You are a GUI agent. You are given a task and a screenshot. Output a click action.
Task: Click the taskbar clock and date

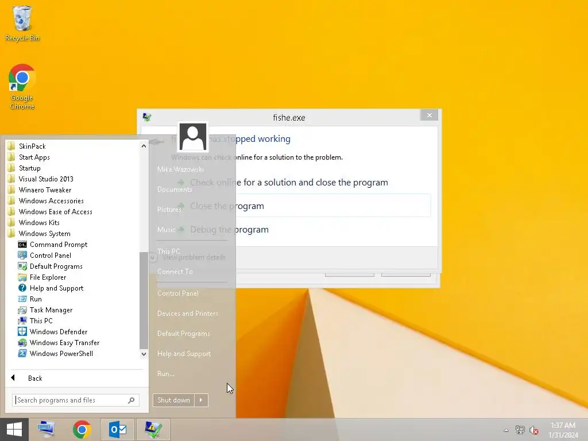563,430
